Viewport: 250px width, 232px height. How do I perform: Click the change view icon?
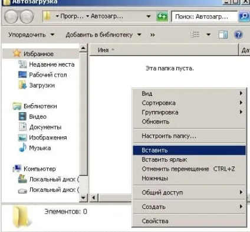[195, 35]
